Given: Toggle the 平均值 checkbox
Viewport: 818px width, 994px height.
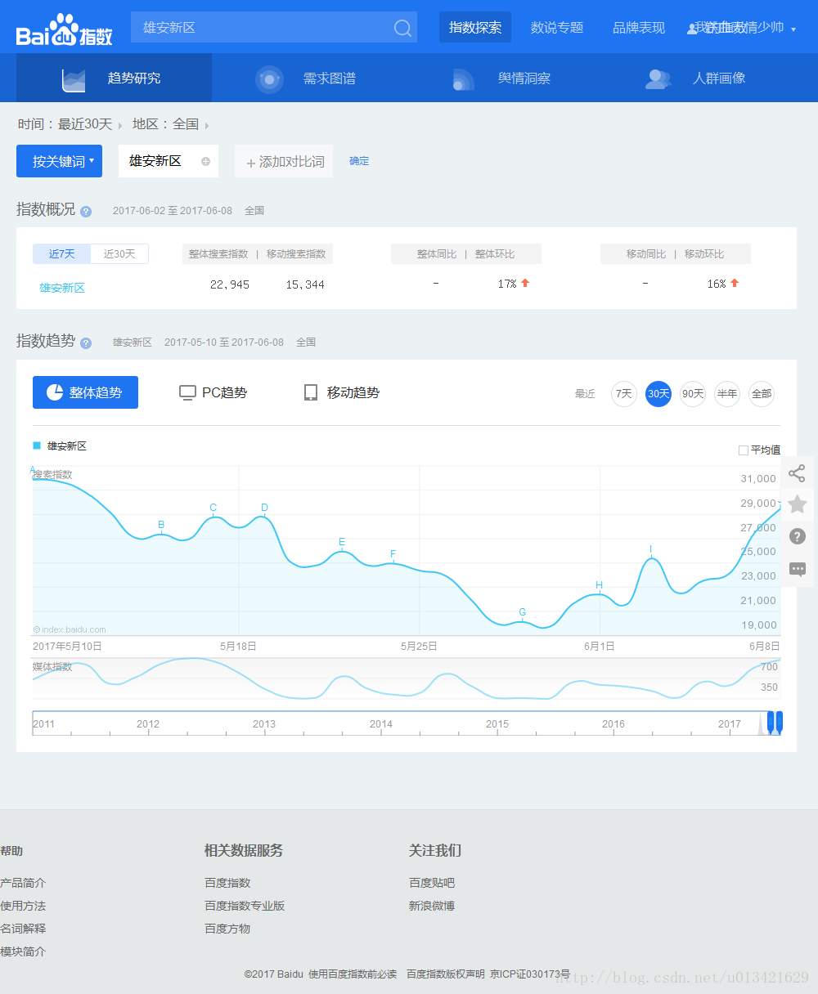Looking at the screenshot, I should coord(743,450).
